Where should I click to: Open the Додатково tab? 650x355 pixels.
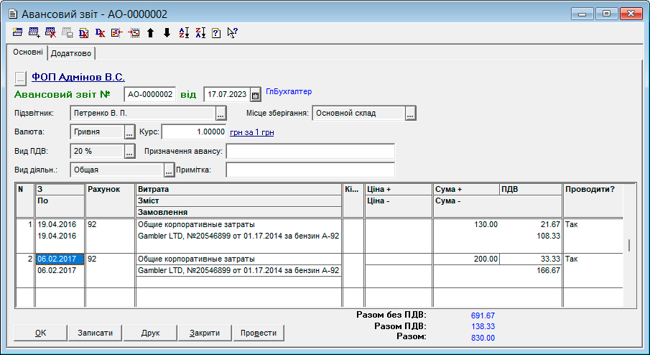pos(71,53)
